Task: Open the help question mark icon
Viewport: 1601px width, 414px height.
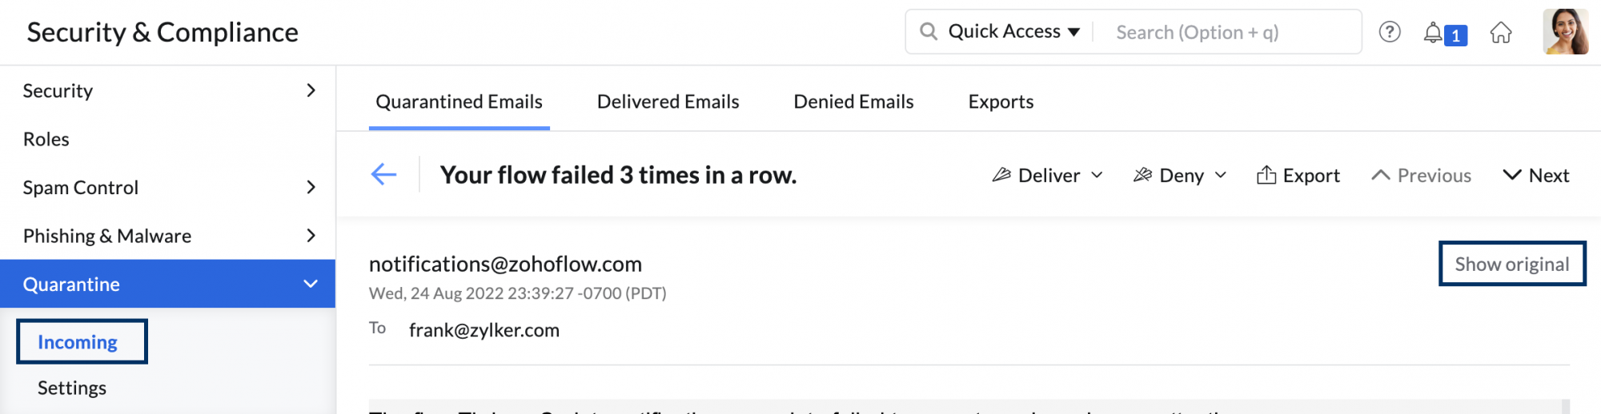Action: (1390, 32)
